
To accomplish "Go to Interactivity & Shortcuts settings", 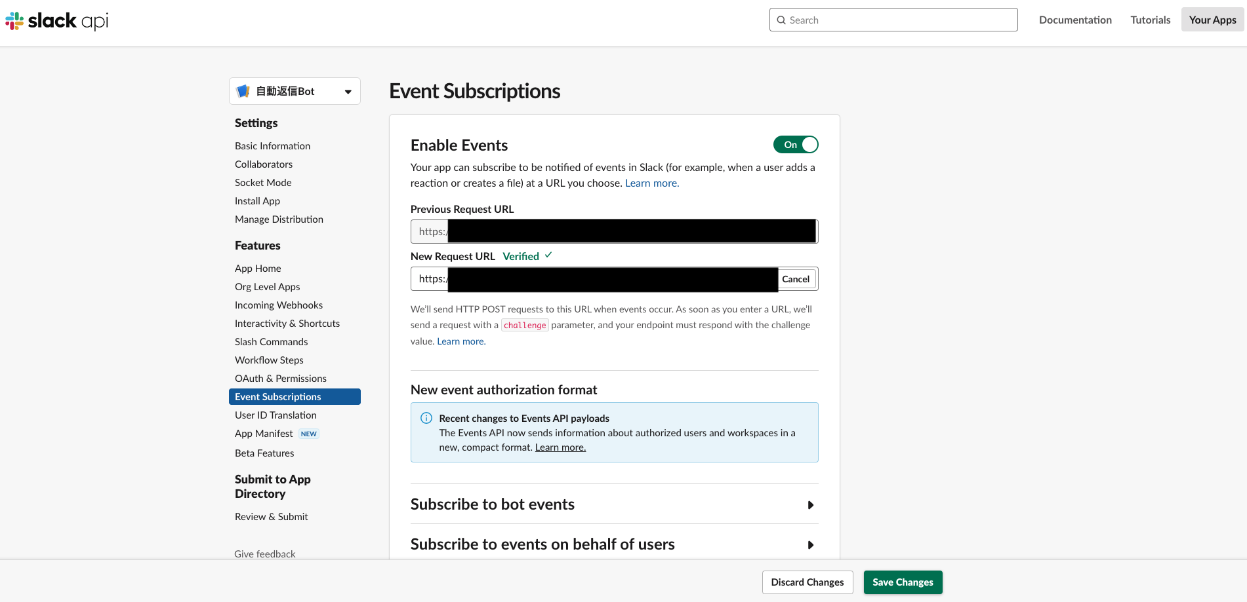I will click(287, 324).
